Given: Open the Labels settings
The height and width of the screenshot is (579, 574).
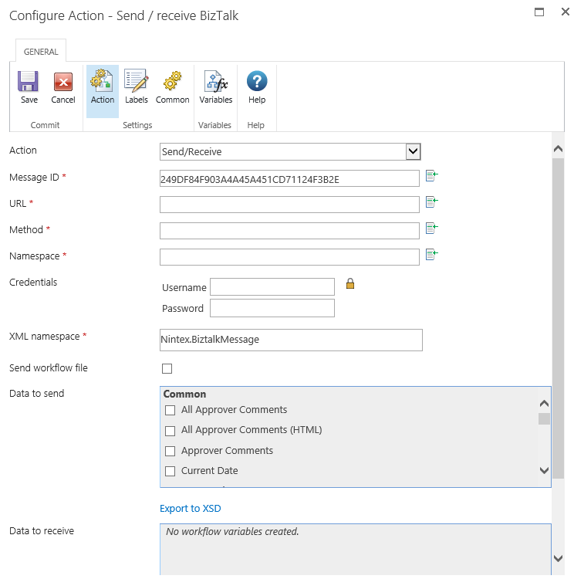Looking at the screenshot, I should coord(137,87).
